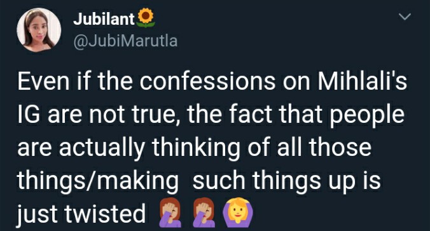Screen dimensions: 430x231
Task: Click the opening word Even in the tweet
Action: 43,81
